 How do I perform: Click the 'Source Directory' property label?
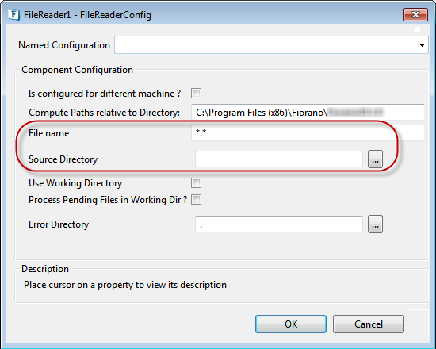[x=63, y=159]
